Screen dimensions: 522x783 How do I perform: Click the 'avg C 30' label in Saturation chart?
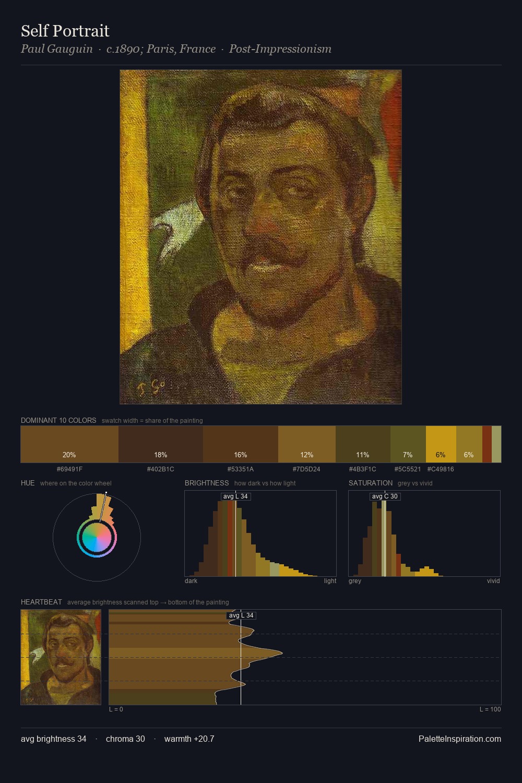(x=385, y=496)
